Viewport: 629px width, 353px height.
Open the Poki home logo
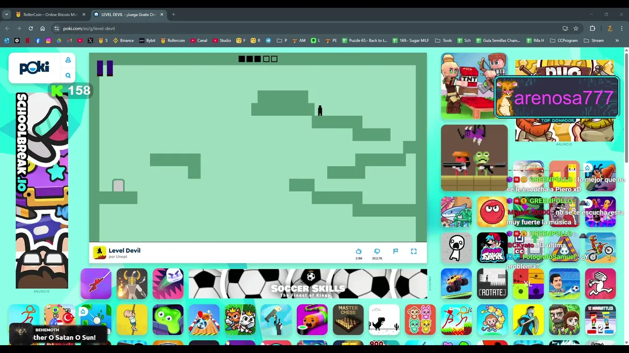click(34, 67)
